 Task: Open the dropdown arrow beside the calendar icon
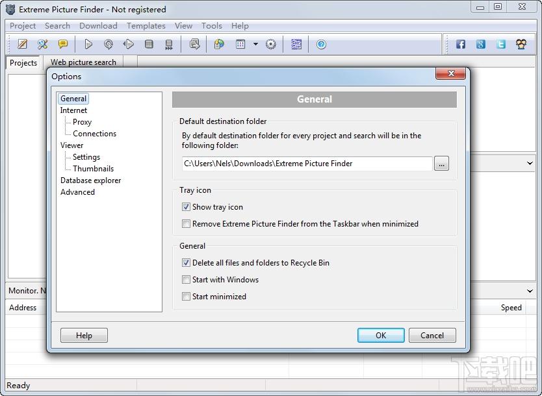(x=255, y=44)
